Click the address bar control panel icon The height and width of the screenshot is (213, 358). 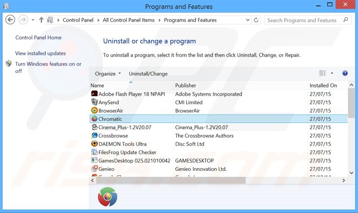50,20
